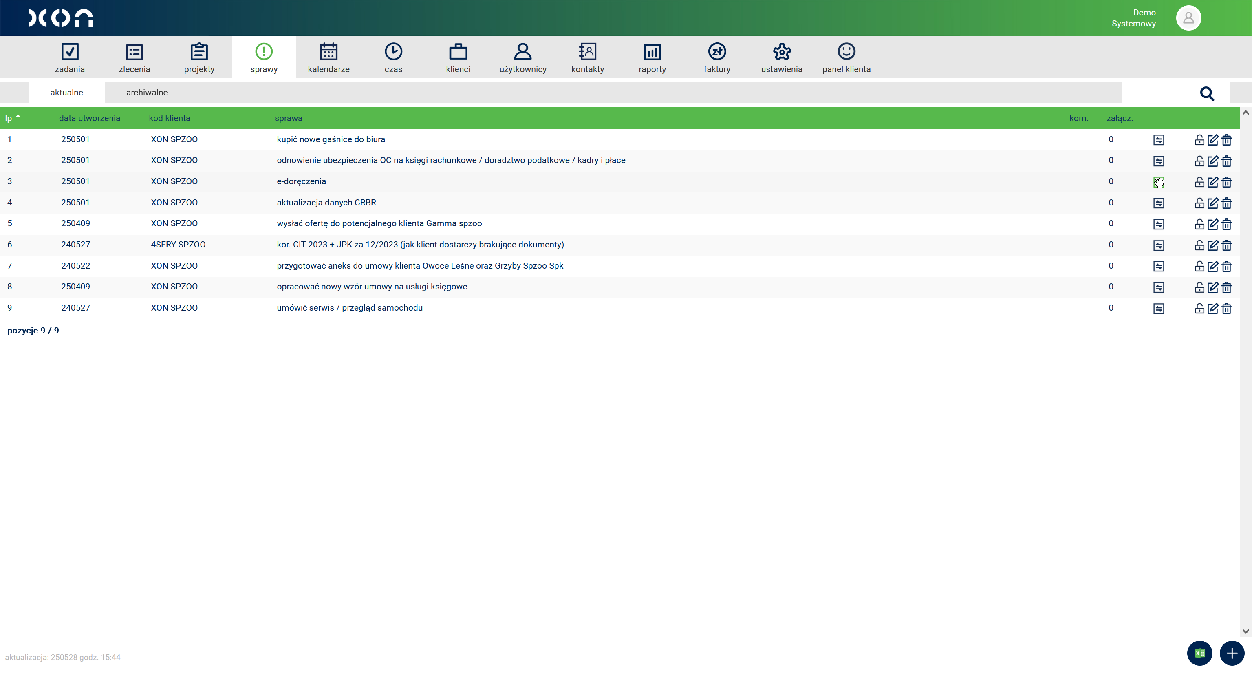
Task: Sort by the załącz. column
Action: pyautogui.click(x=1120, y=118)
